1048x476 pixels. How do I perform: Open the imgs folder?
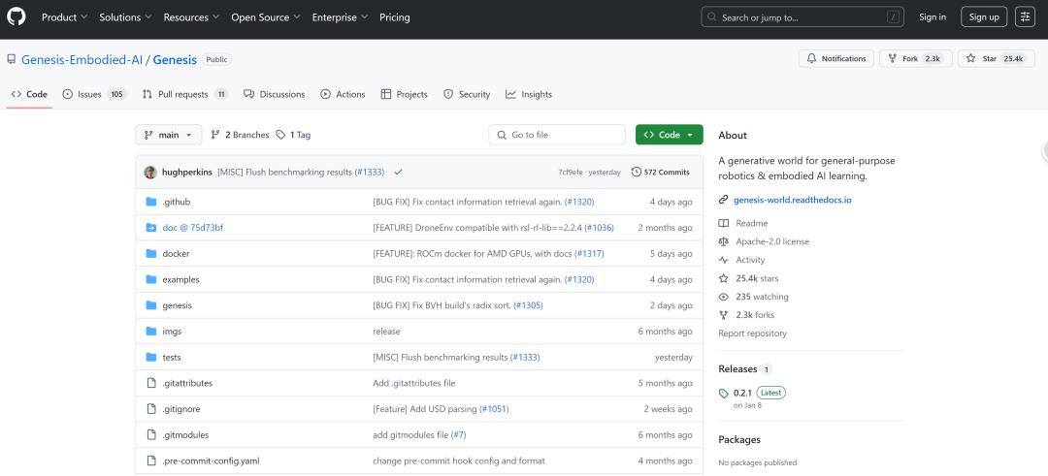(x=172, y=332)
